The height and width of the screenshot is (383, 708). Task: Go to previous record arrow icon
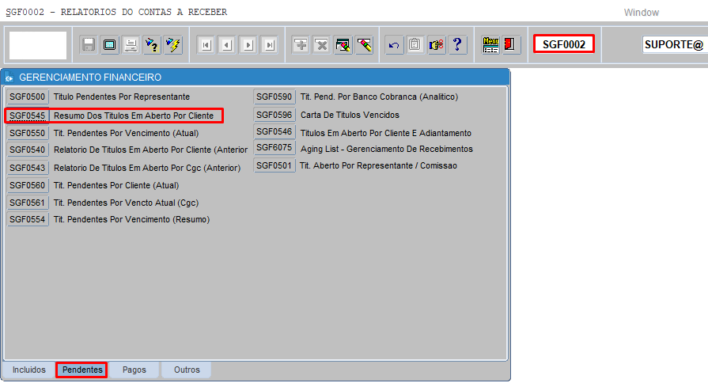pos(227,45)
